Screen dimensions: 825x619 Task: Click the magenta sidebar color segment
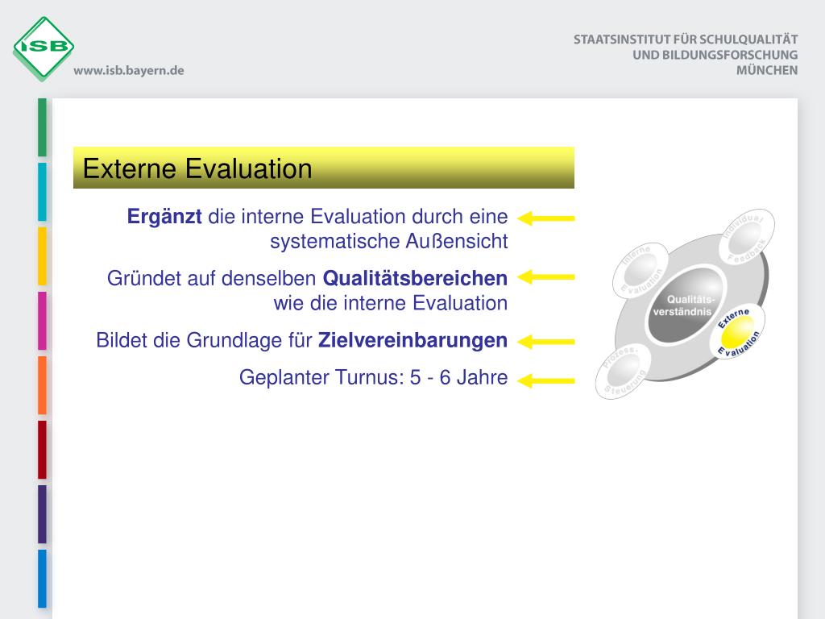[42, 321]
